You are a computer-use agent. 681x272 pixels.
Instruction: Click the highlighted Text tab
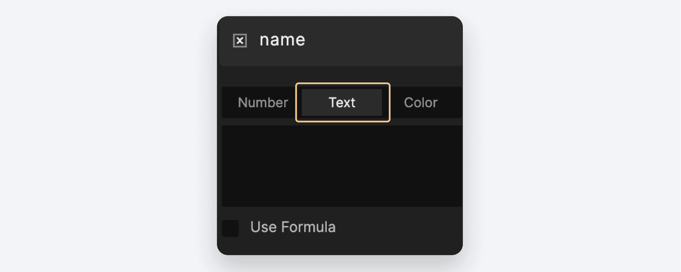point(341,102)
